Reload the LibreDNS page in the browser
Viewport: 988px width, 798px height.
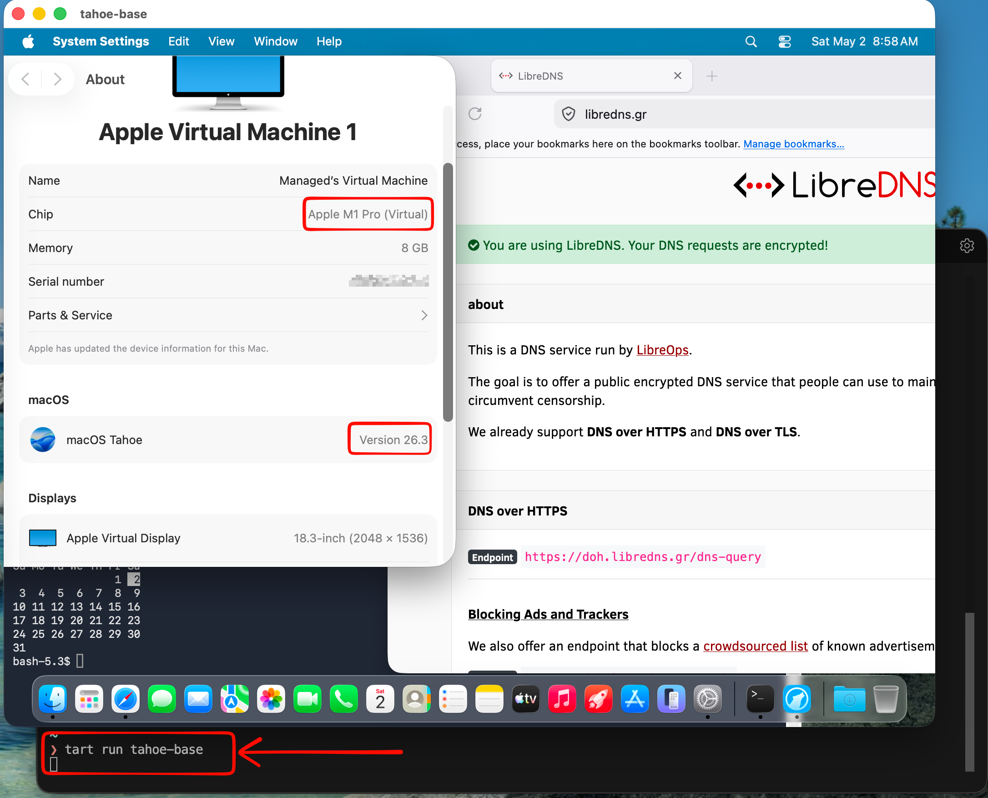coord(475,114)
